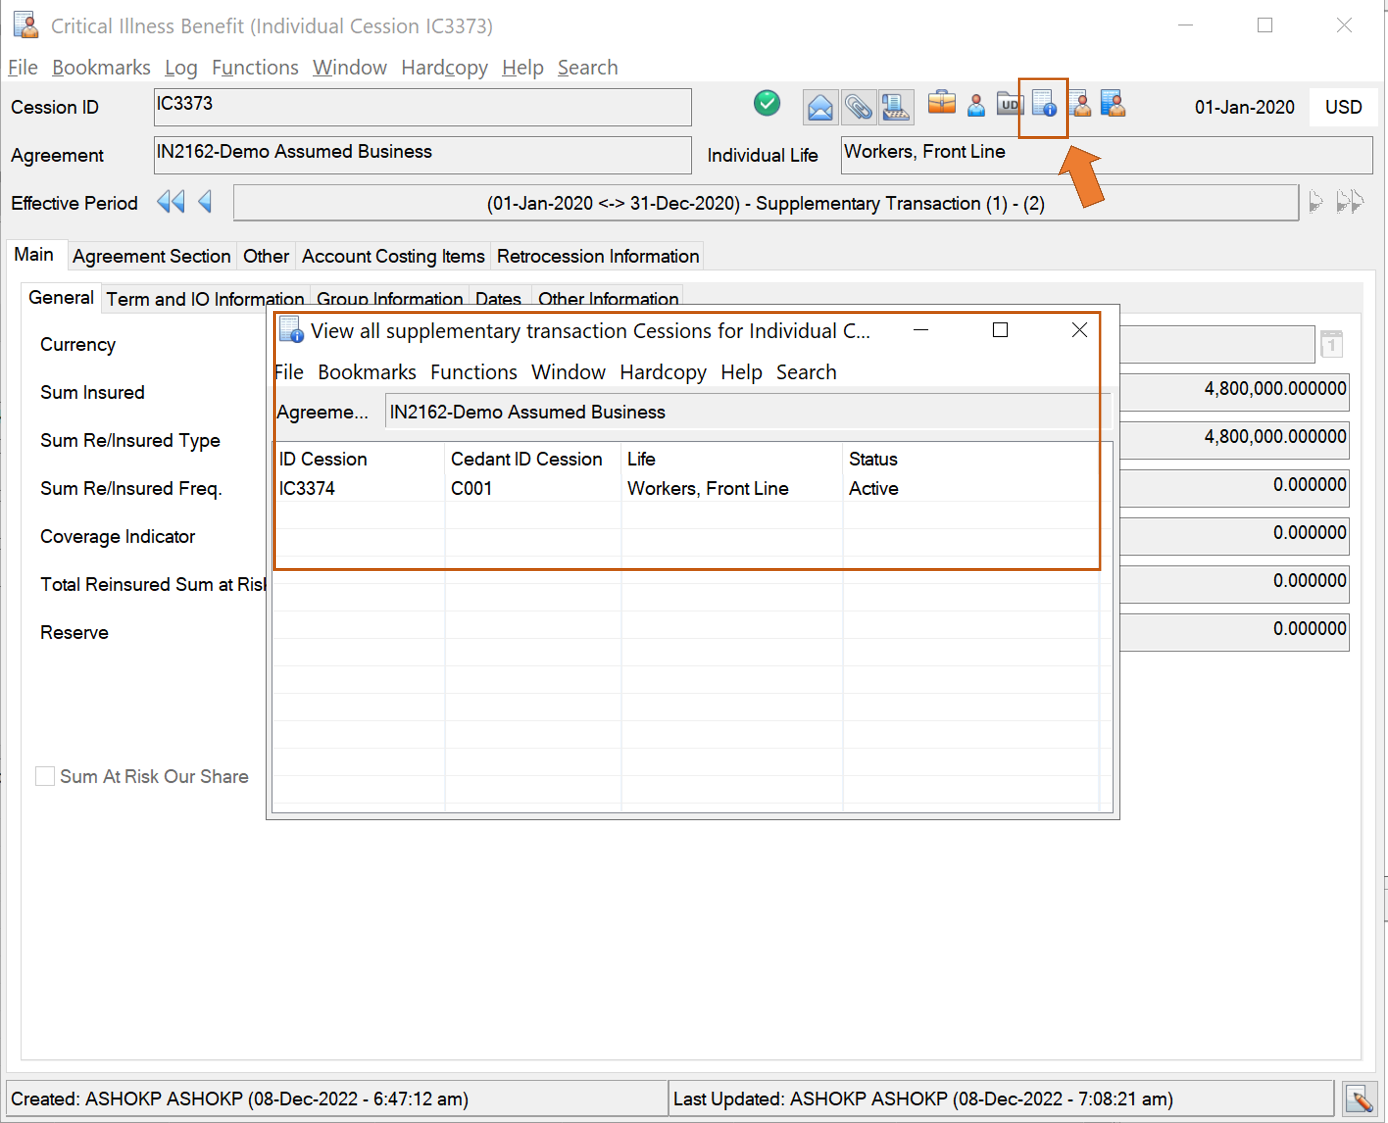Go to previous effective period arrow
This screenshot has width=1388, height=1123.
coord(205,202)
